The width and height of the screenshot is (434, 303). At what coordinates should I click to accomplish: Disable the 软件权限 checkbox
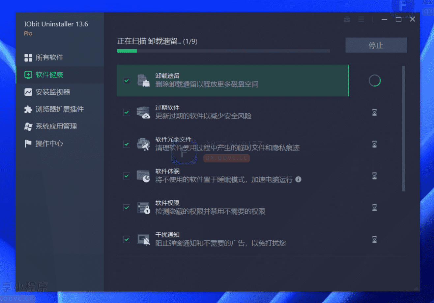pos(127,208)
